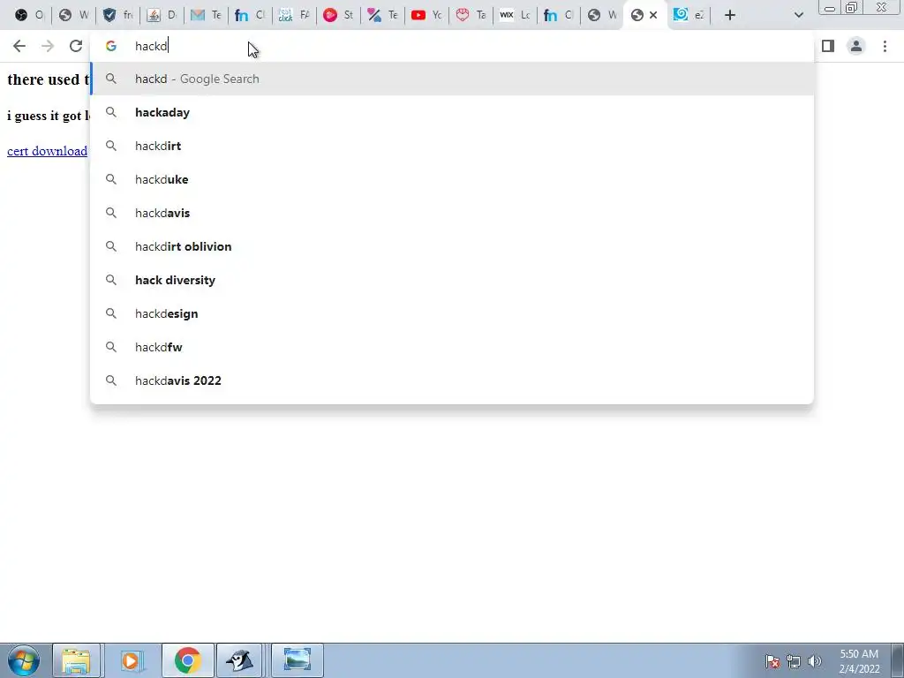Choose 'hack diversity' from suggestions

pos(452,280)
